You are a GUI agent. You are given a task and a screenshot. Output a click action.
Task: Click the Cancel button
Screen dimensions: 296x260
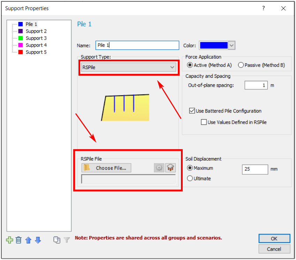[274, 249]
